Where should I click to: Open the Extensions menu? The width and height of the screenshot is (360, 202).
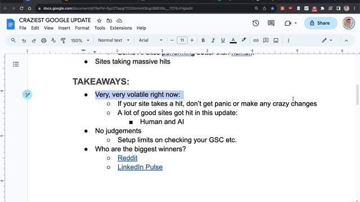(x=121, y=28)
